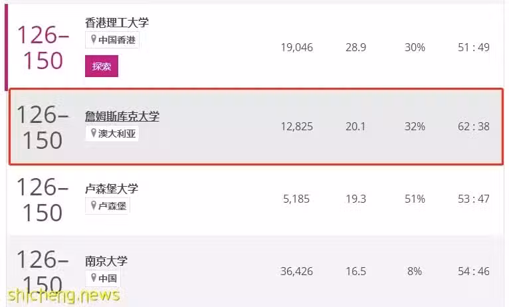
Task: Click the 62 : 38 gender ratio cell
Action: [x=474, y=126]
